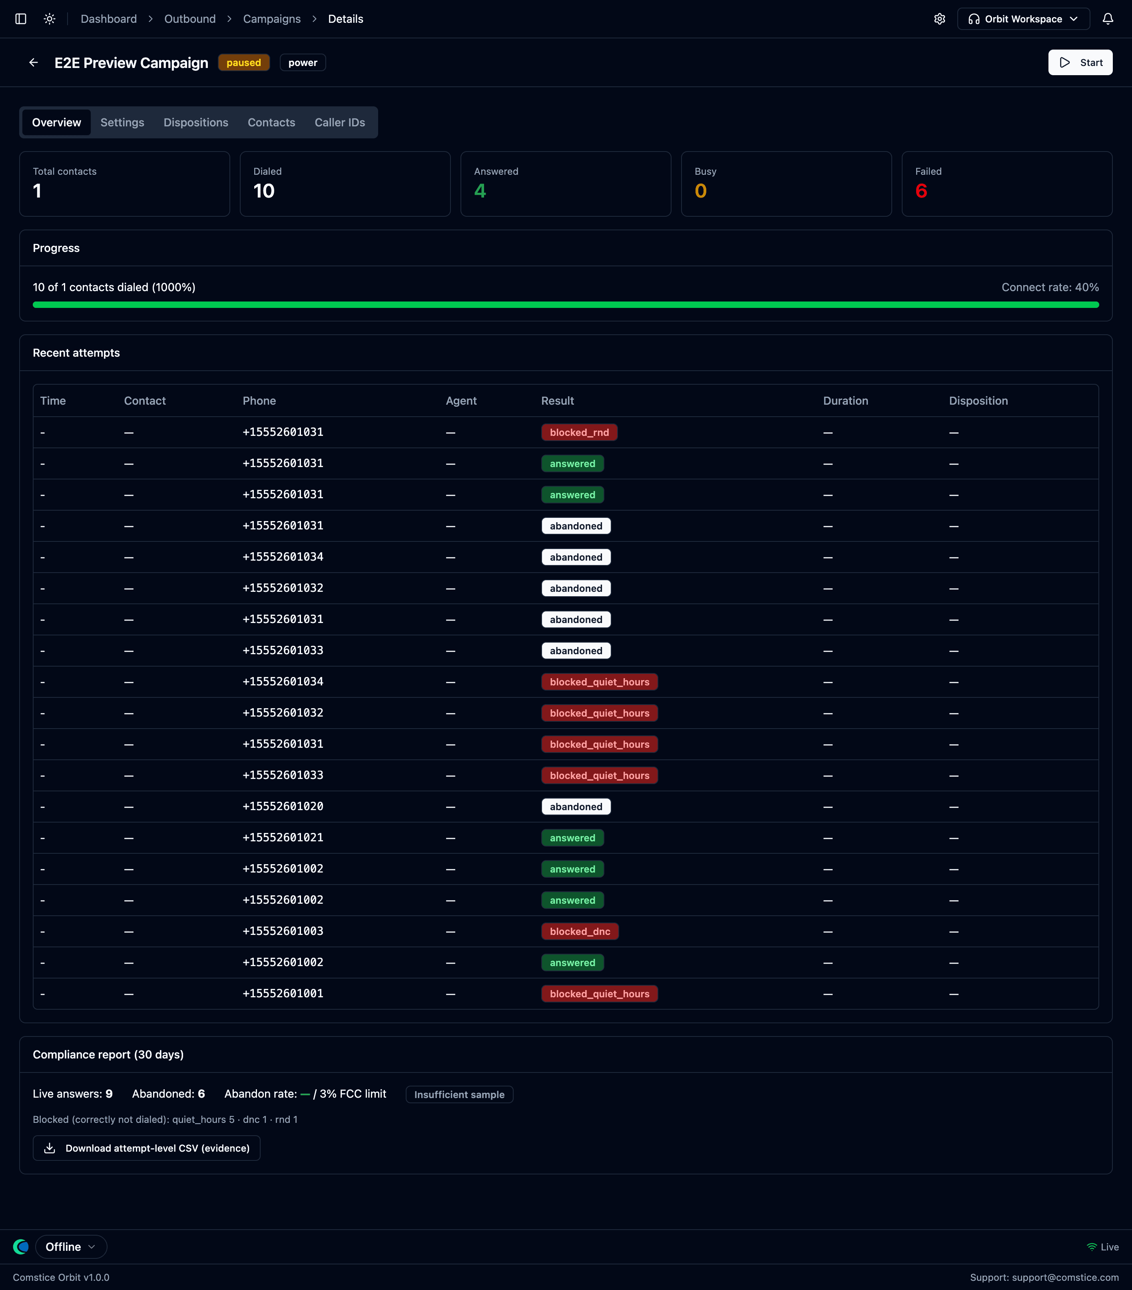
Task: Start the campaign
Action: pos(1080,62)
